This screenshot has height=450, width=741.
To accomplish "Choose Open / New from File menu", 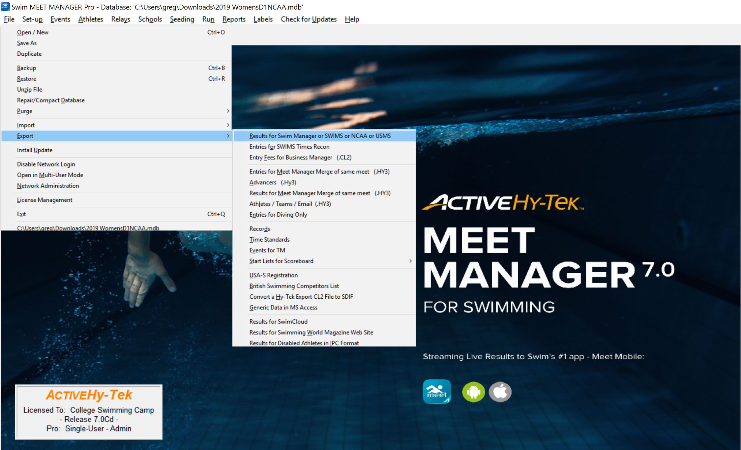I will [x=117, y=32].
